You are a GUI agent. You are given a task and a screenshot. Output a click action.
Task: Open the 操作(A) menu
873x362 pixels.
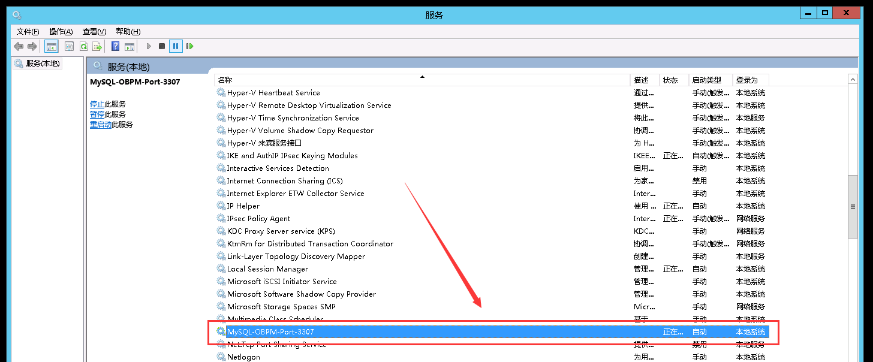point(61,32)
